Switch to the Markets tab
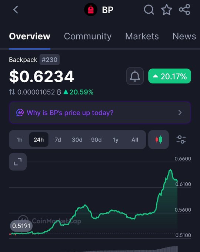This screenshot has height=252, width=200. click(x=142, y=36)
